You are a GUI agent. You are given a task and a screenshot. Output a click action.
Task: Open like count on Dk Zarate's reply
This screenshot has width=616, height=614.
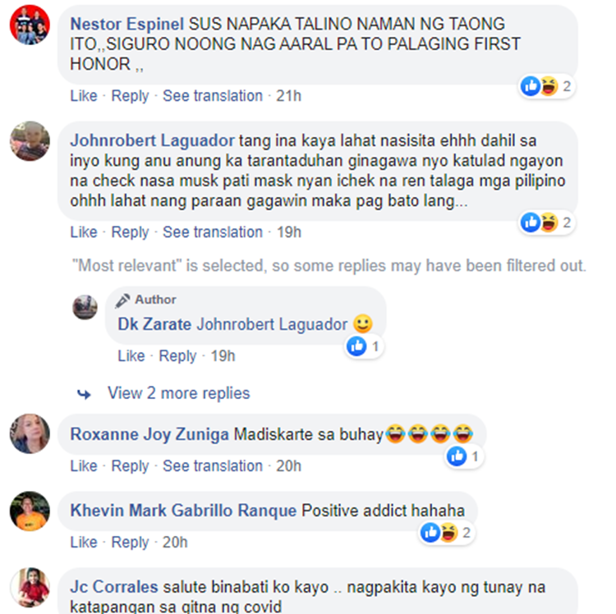pyautogui.click(x=364, y=346)
